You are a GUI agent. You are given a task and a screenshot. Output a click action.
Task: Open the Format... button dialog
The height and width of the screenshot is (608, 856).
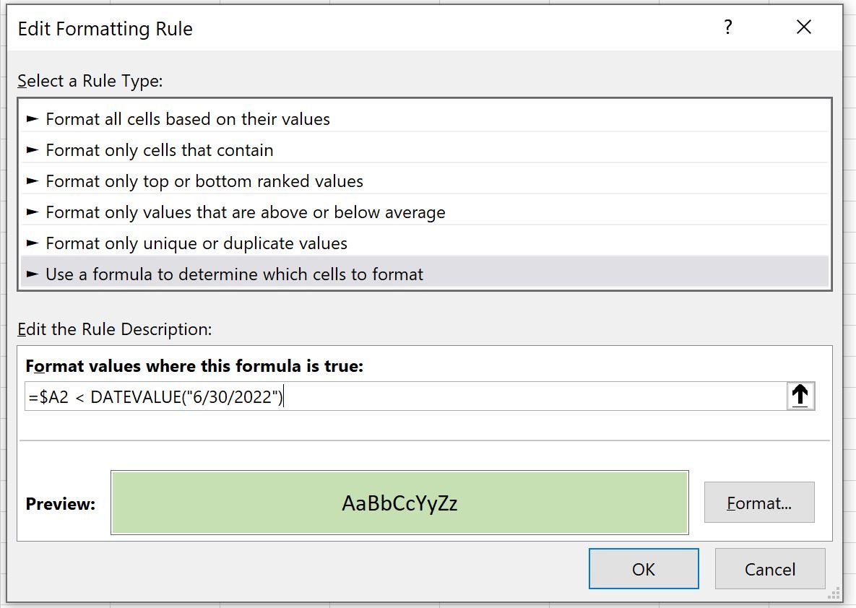758,502
